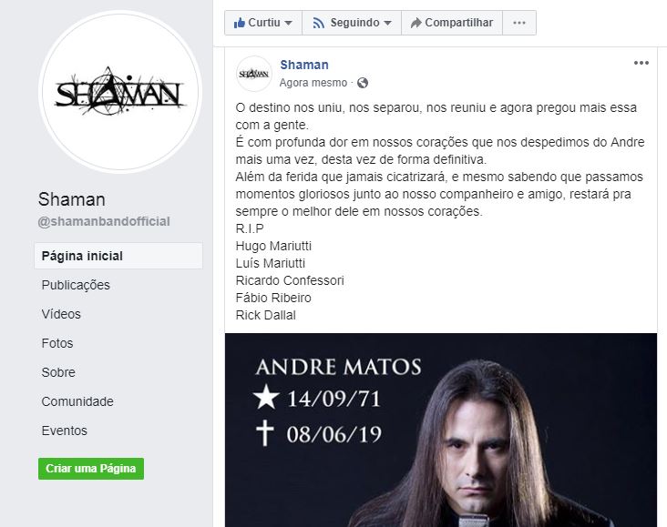The image size is (667, 527).
Task: Click the RSS Seguindo feed icon
Action: point(318,23)
